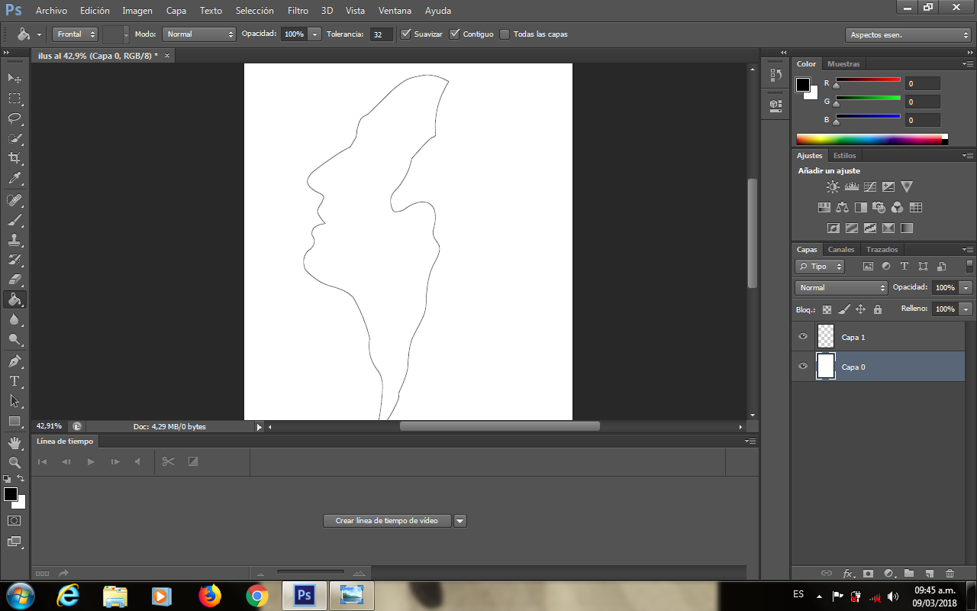The width and height of the screenshot is (977, 611).
Task: Select the Brush tool
Action: click(15, 220)
